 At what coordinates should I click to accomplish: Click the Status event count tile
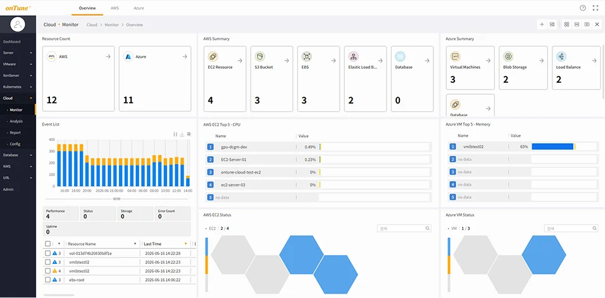pyautogui.click(x=97, y=213)
